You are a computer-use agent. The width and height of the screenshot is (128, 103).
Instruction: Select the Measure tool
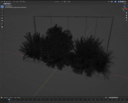pos(2,27)
